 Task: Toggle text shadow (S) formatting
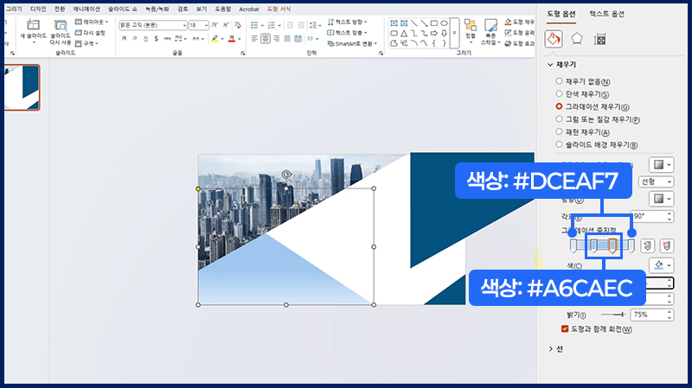point(157,39)
